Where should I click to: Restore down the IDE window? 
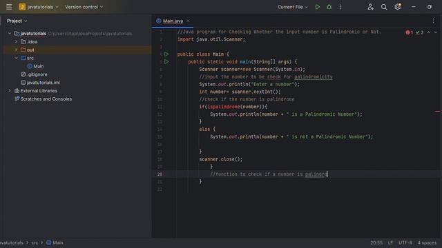point(430,7)
